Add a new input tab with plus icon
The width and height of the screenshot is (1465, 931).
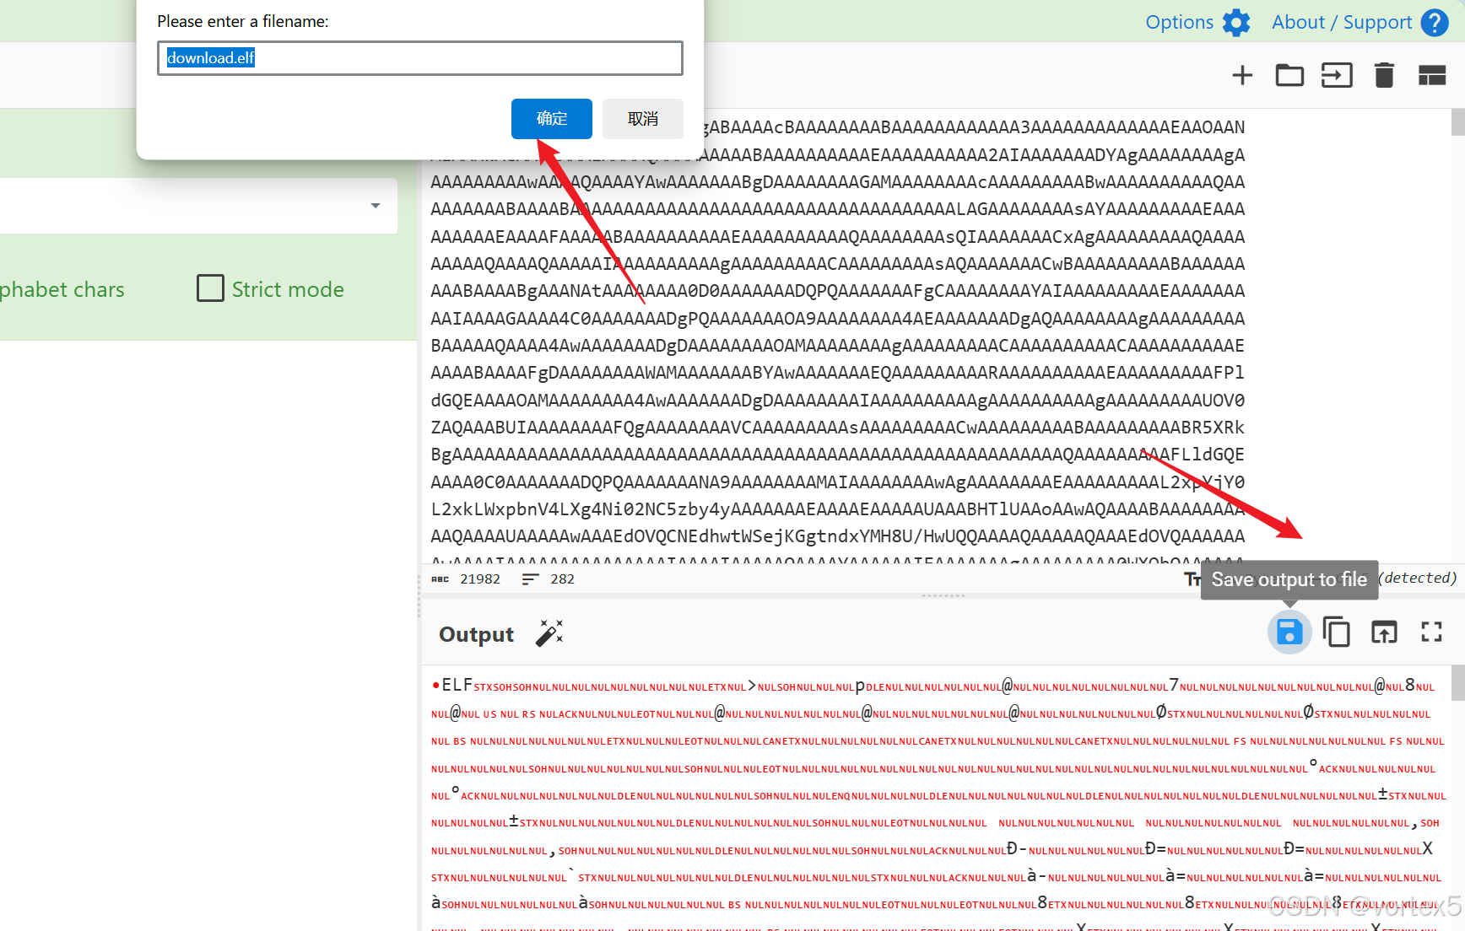click(x=1242, y=75)
